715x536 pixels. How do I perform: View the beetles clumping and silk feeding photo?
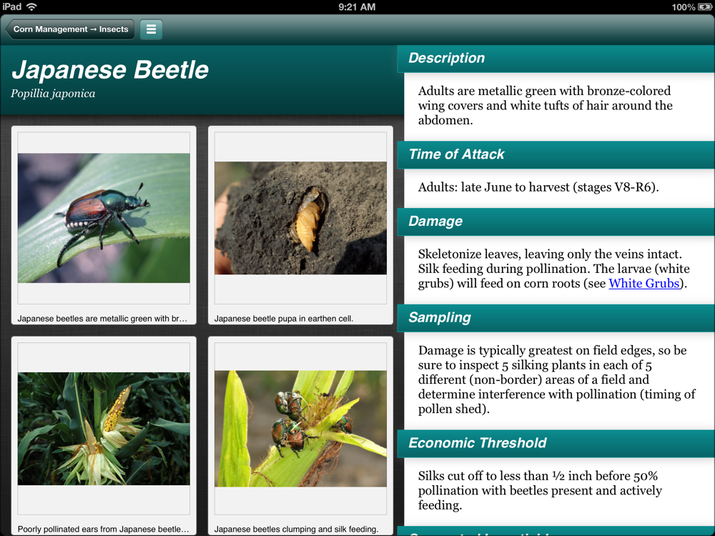pos(300,429)
